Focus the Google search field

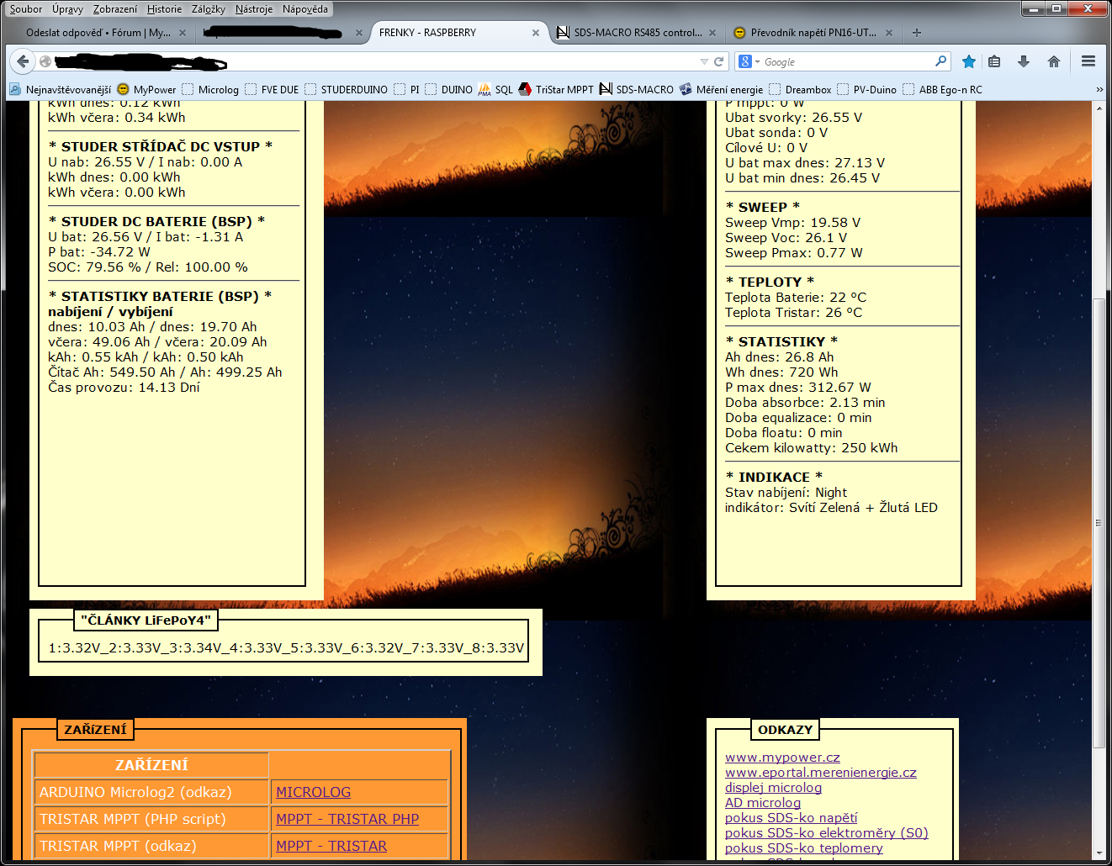[845, 61]
